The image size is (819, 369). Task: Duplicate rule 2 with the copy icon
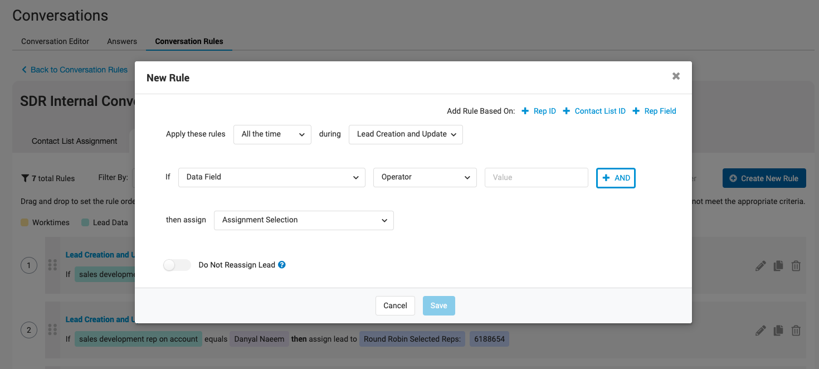pos(778,331)
